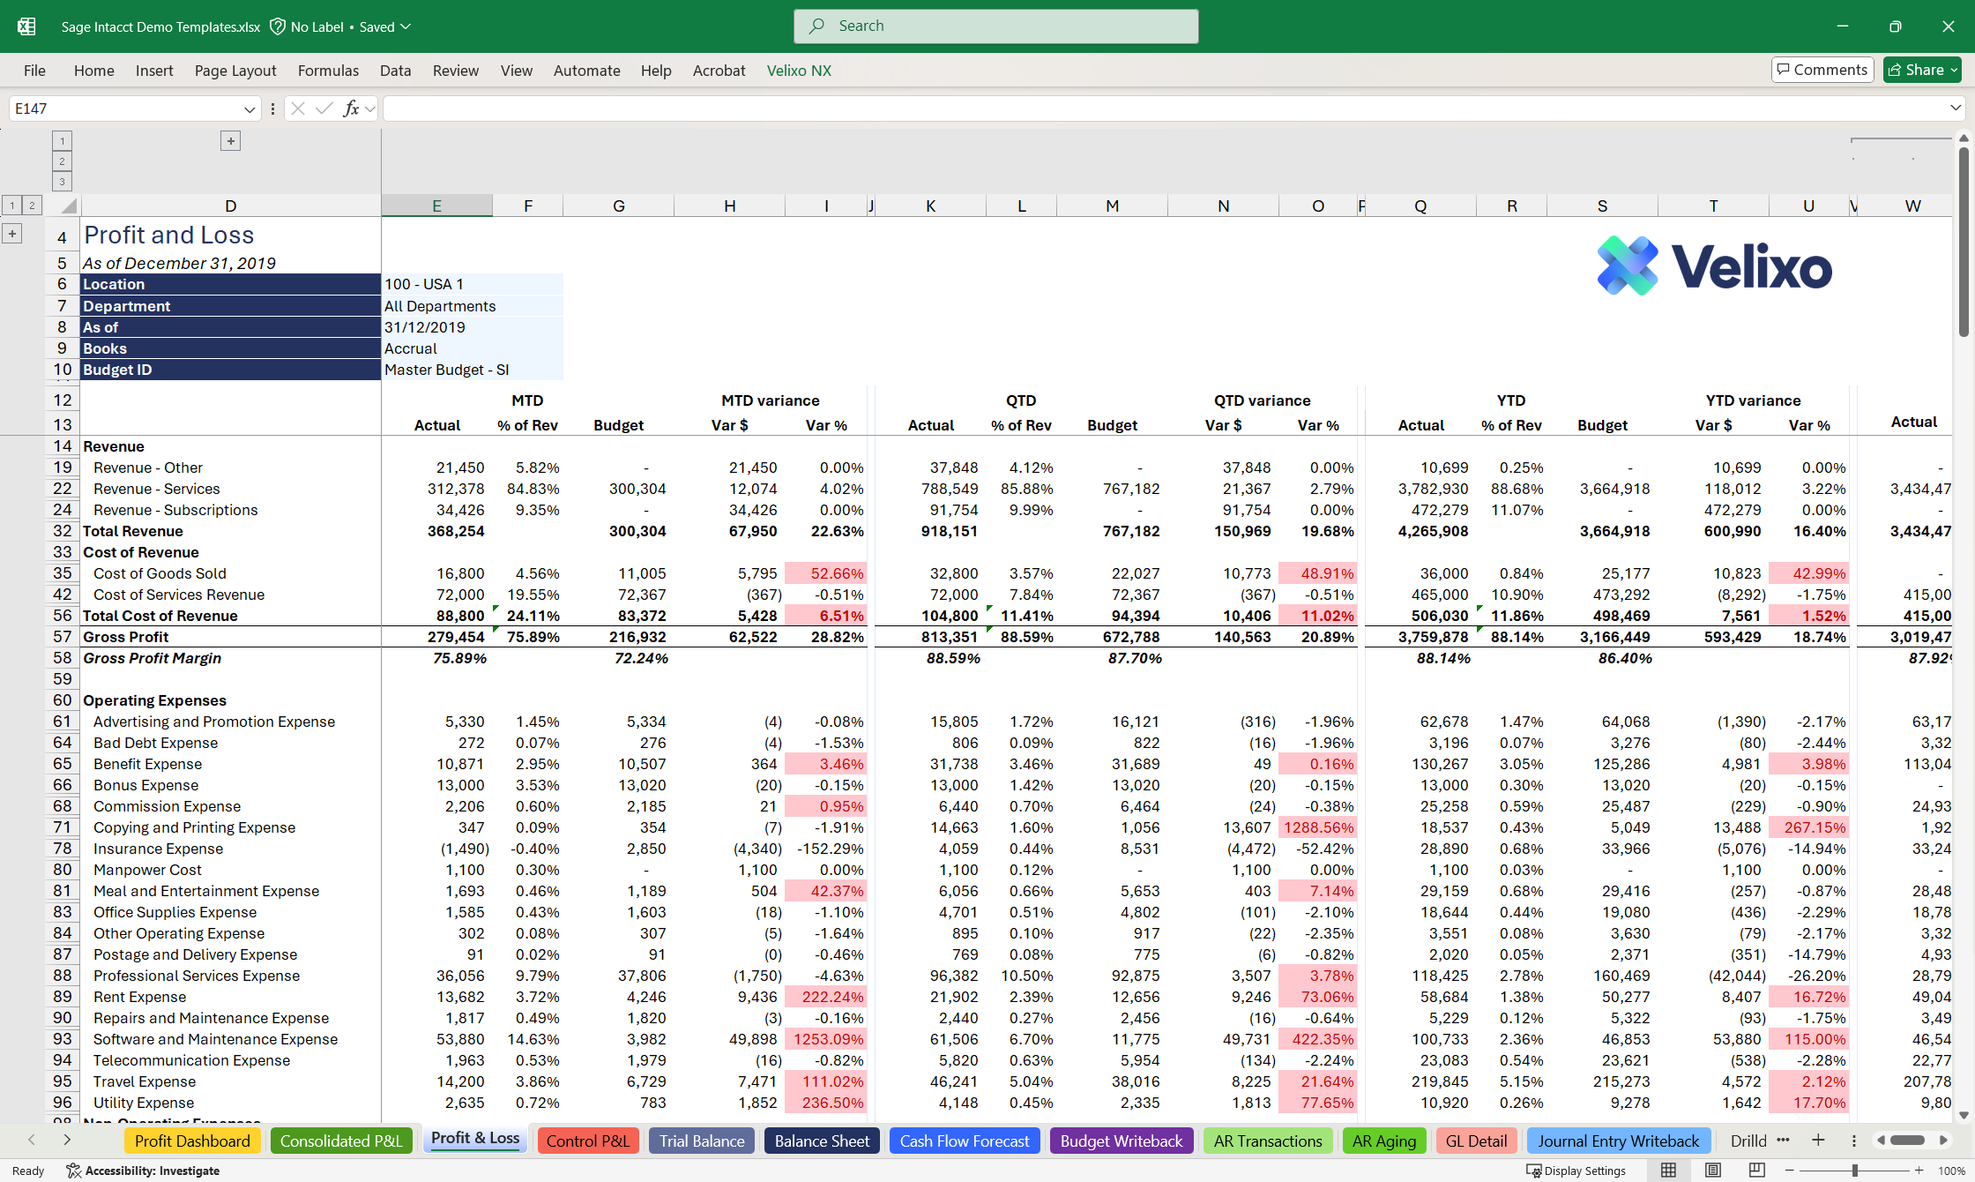Click the Insert Function fx icon
This screenshot has width=1975, height=1182.
[x=351, y=108]
